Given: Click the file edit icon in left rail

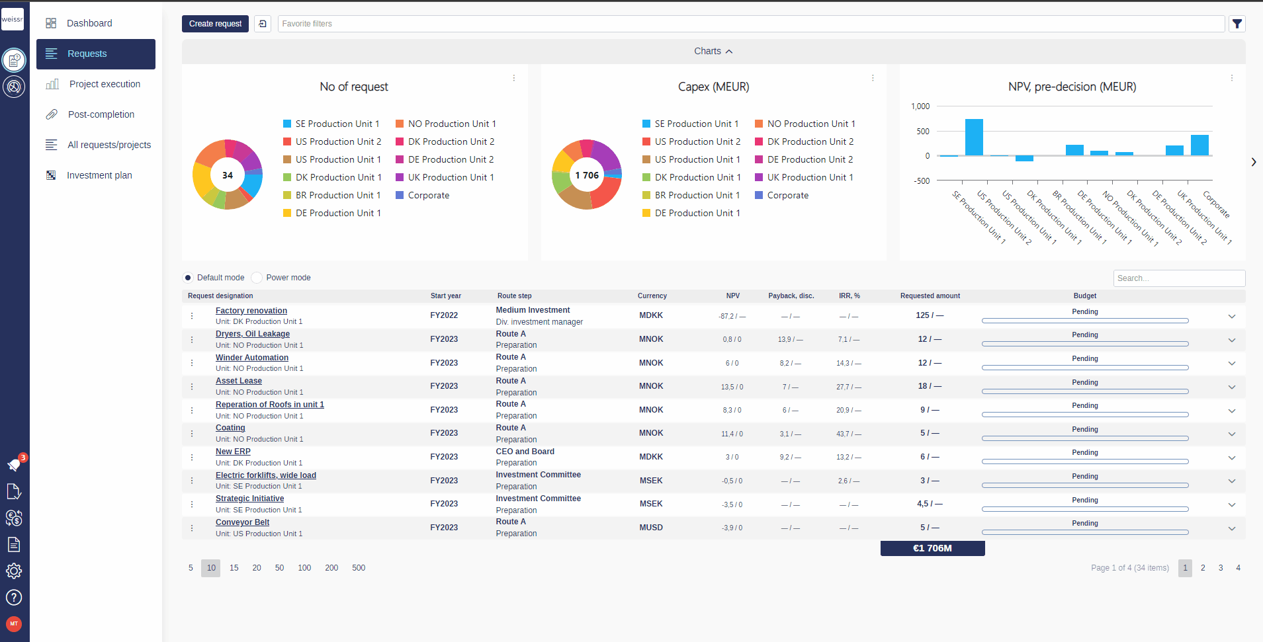Looking at the screenshot, I should click(14, 492).
